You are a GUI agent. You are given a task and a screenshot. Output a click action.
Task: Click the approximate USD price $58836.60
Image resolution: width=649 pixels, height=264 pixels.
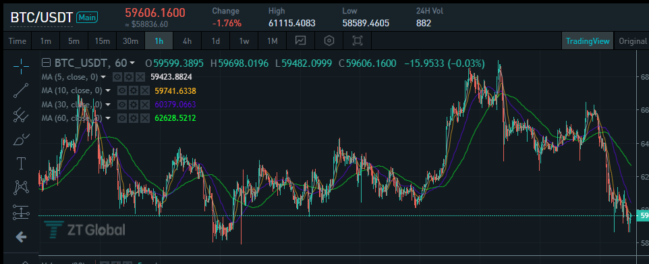(x=146, y=24)
